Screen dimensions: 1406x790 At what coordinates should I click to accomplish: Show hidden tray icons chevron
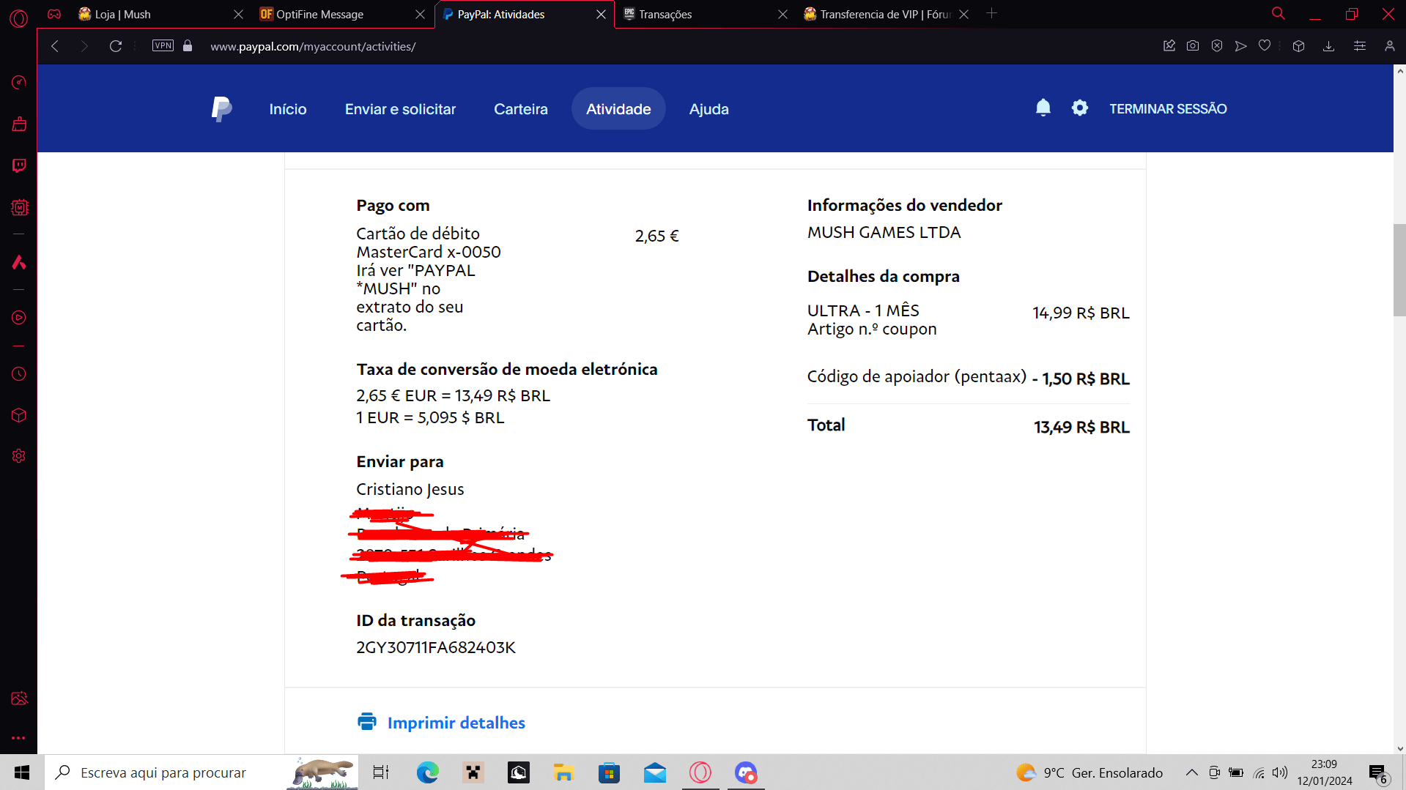[1192, 772]
